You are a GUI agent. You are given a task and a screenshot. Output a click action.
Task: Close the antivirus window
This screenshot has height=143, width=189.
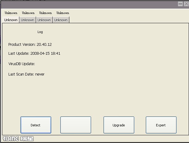click(186, 4)
